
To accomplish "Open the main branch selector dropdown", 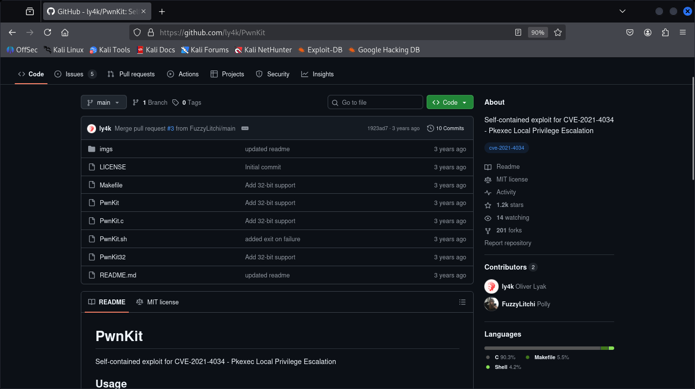I will (104, 102).
